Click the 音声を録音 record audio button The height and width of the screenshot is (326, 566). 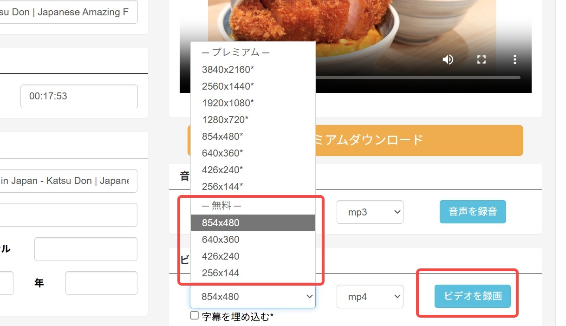point(473,211)
